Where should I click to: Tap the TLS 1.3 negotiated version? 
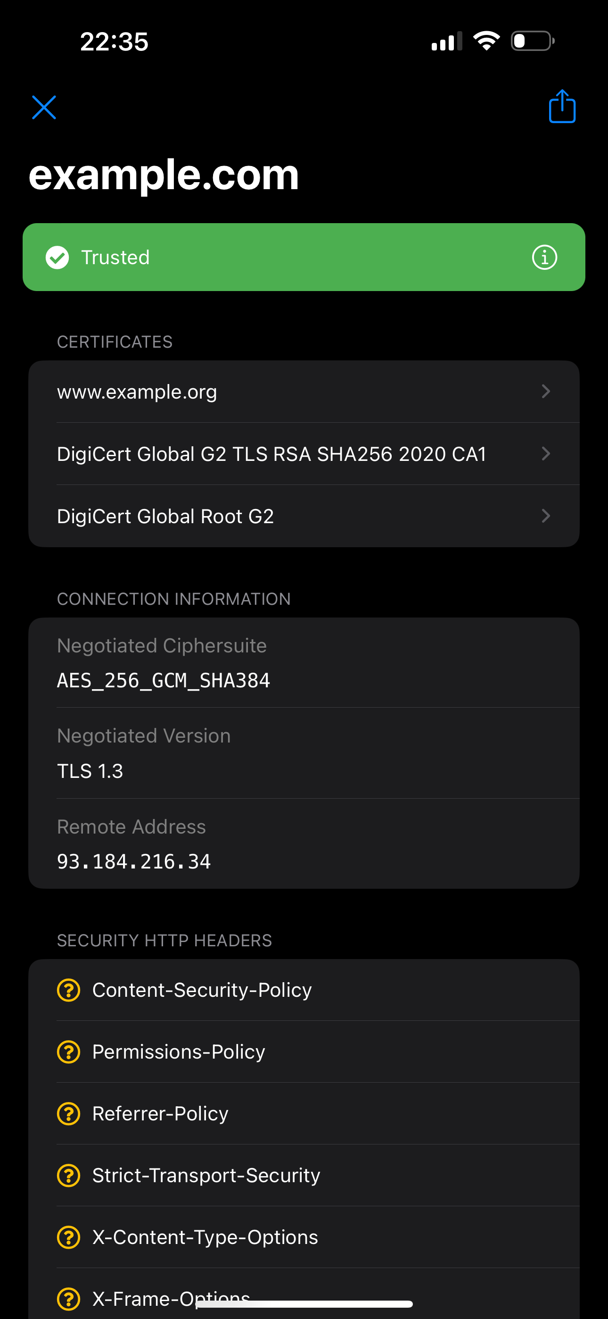point(90,771)
